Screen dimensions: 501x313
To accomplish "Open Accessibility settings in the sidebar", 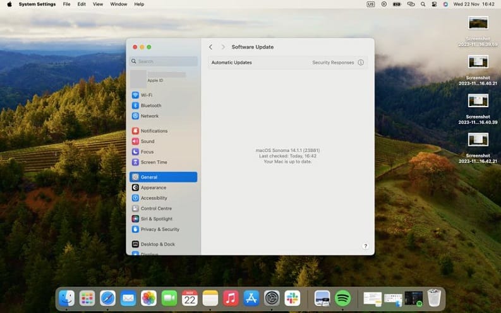I will (163, 198).
